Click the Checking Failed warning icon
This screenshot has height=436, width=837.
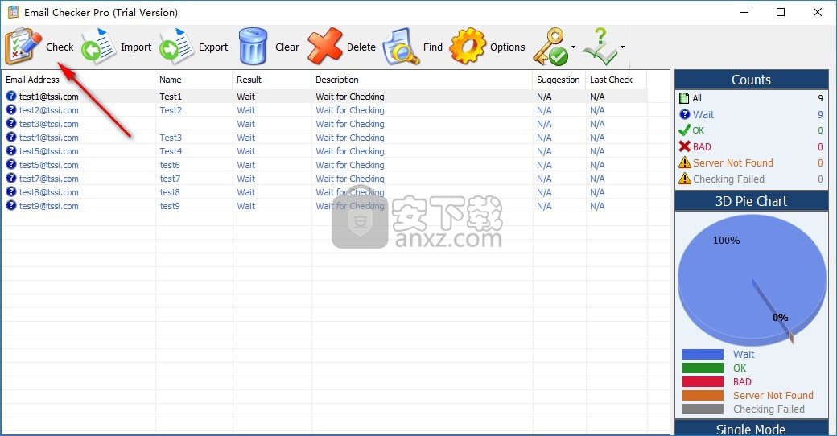click(684, 179)
